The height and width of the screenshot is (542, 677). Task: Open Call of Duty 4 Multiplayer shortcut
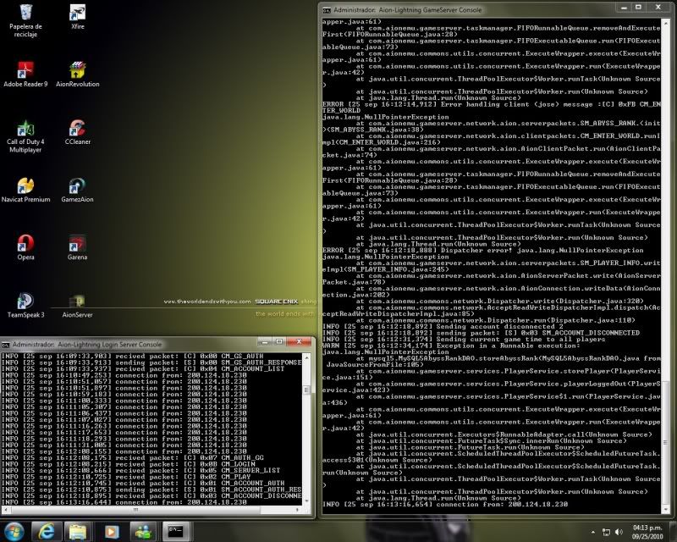click(25, 130)
